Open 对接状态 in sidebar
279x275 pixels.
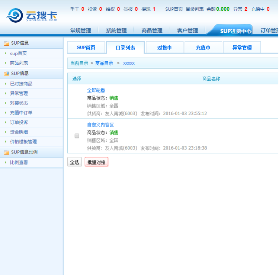tap(19, 103)
